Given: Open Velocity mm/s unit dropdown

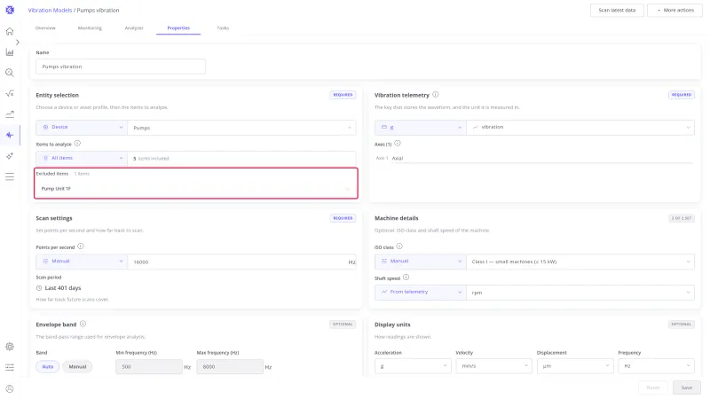Looking at the screenshot, I should coord(493,366).
